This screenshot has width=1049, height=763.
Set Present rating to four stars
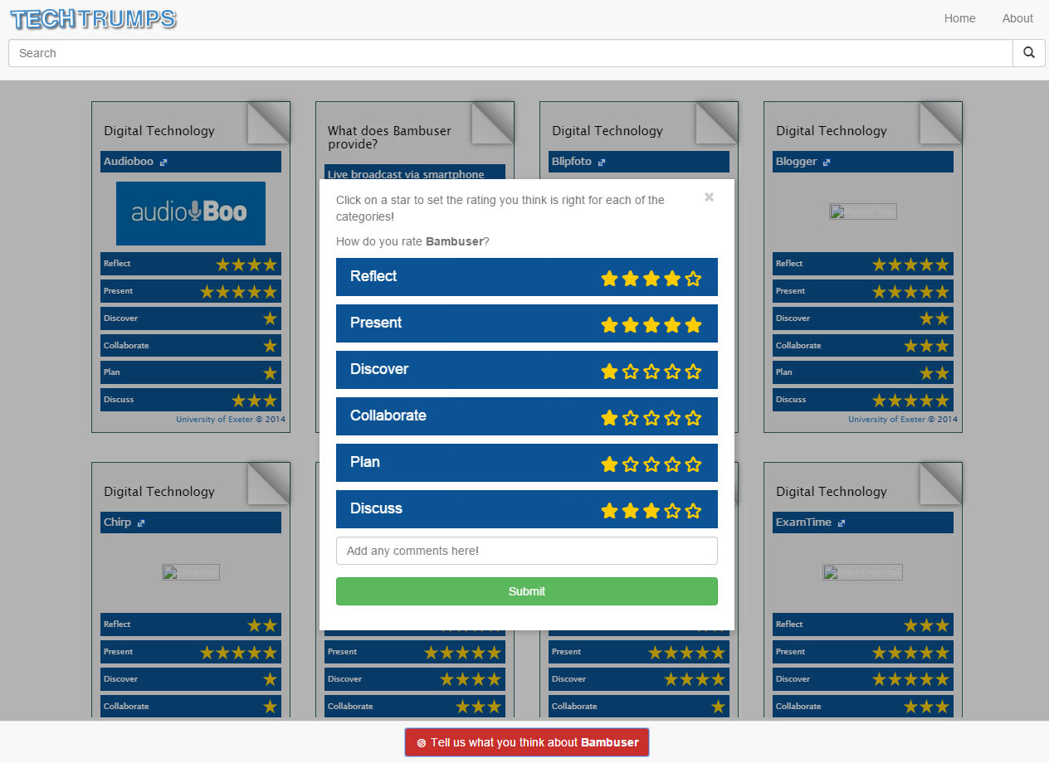[673, 325]
